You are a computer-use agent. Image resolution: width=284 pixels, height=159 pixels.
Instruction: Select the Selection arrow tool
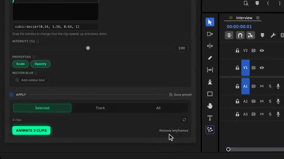pyautogui.click(x=210, y=22)
